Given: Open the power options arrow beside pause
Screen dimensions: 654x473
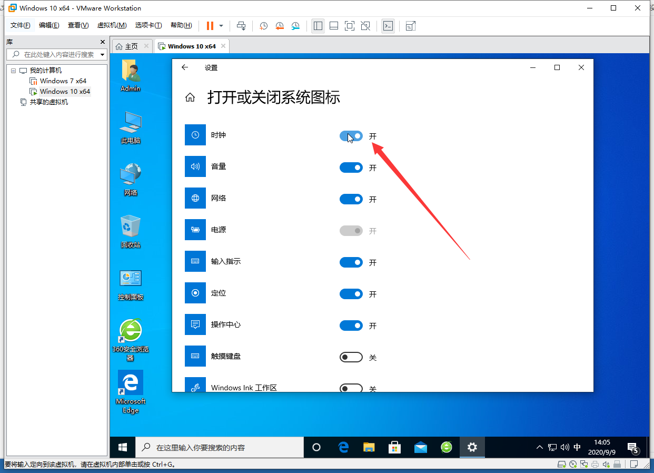Looking at the screenshot, I should pyautogui.click(x=221, y=25).
